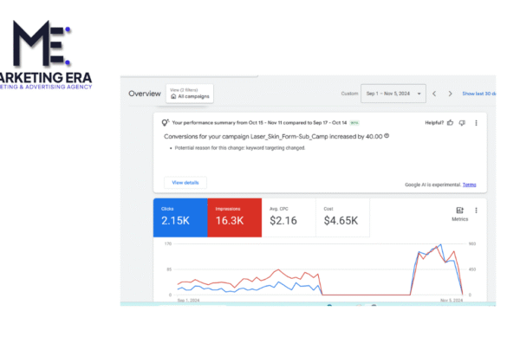Click the lightbulb insight icon
520x363 pixels.
click(166, 123)
